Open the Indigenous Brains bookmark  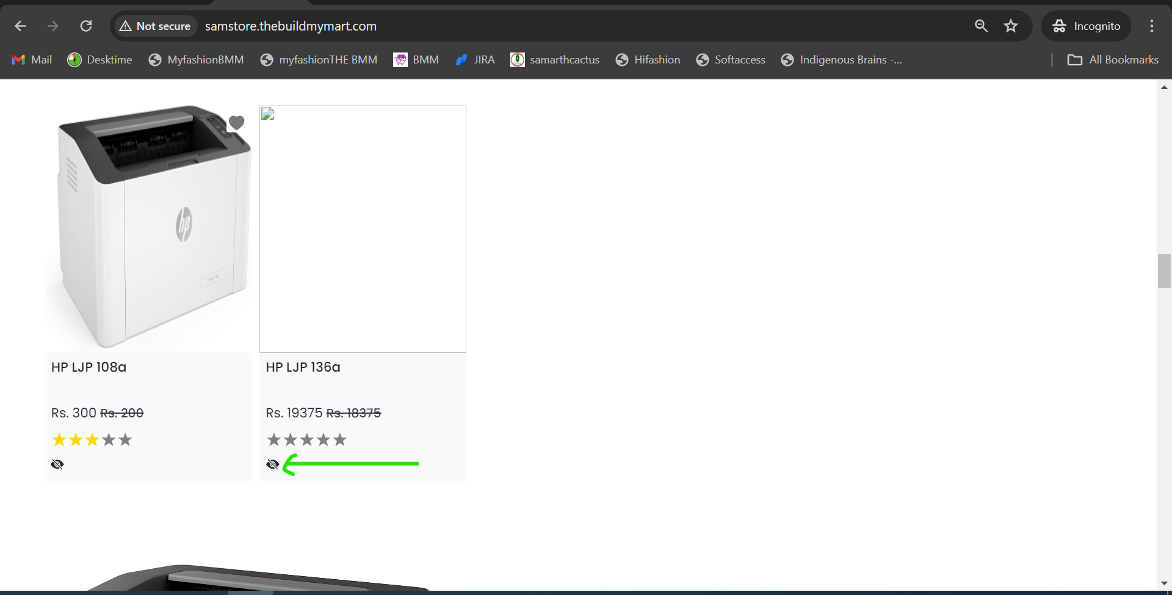click(x=842, y=60)
